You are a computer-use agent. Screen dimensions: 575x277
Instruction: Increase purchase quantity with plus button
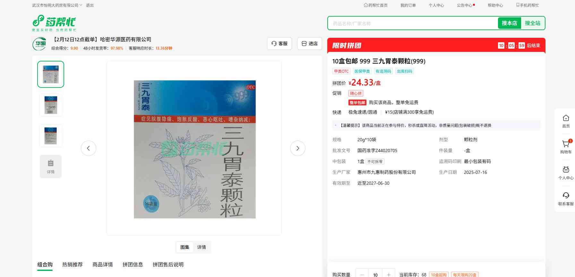click(389, 274)
